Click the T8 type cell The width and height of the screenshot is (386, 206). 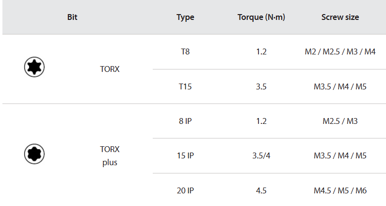click(185, 51)
